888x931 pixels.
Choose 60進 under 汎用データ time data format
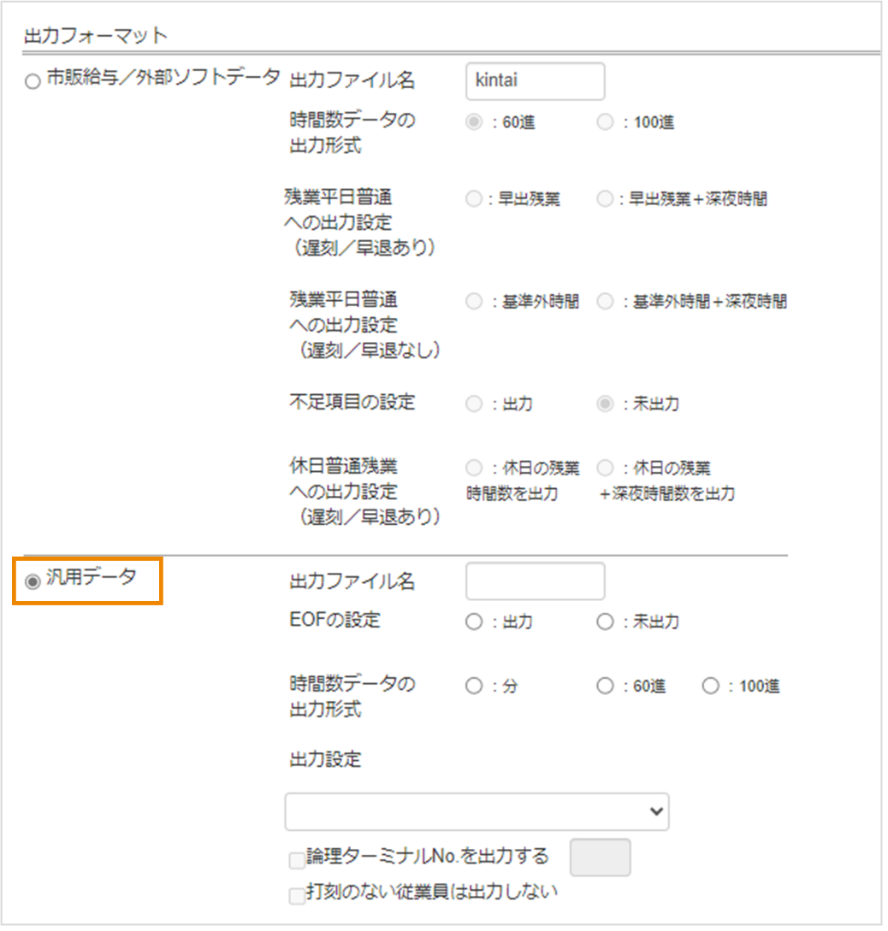pos(605,686)
